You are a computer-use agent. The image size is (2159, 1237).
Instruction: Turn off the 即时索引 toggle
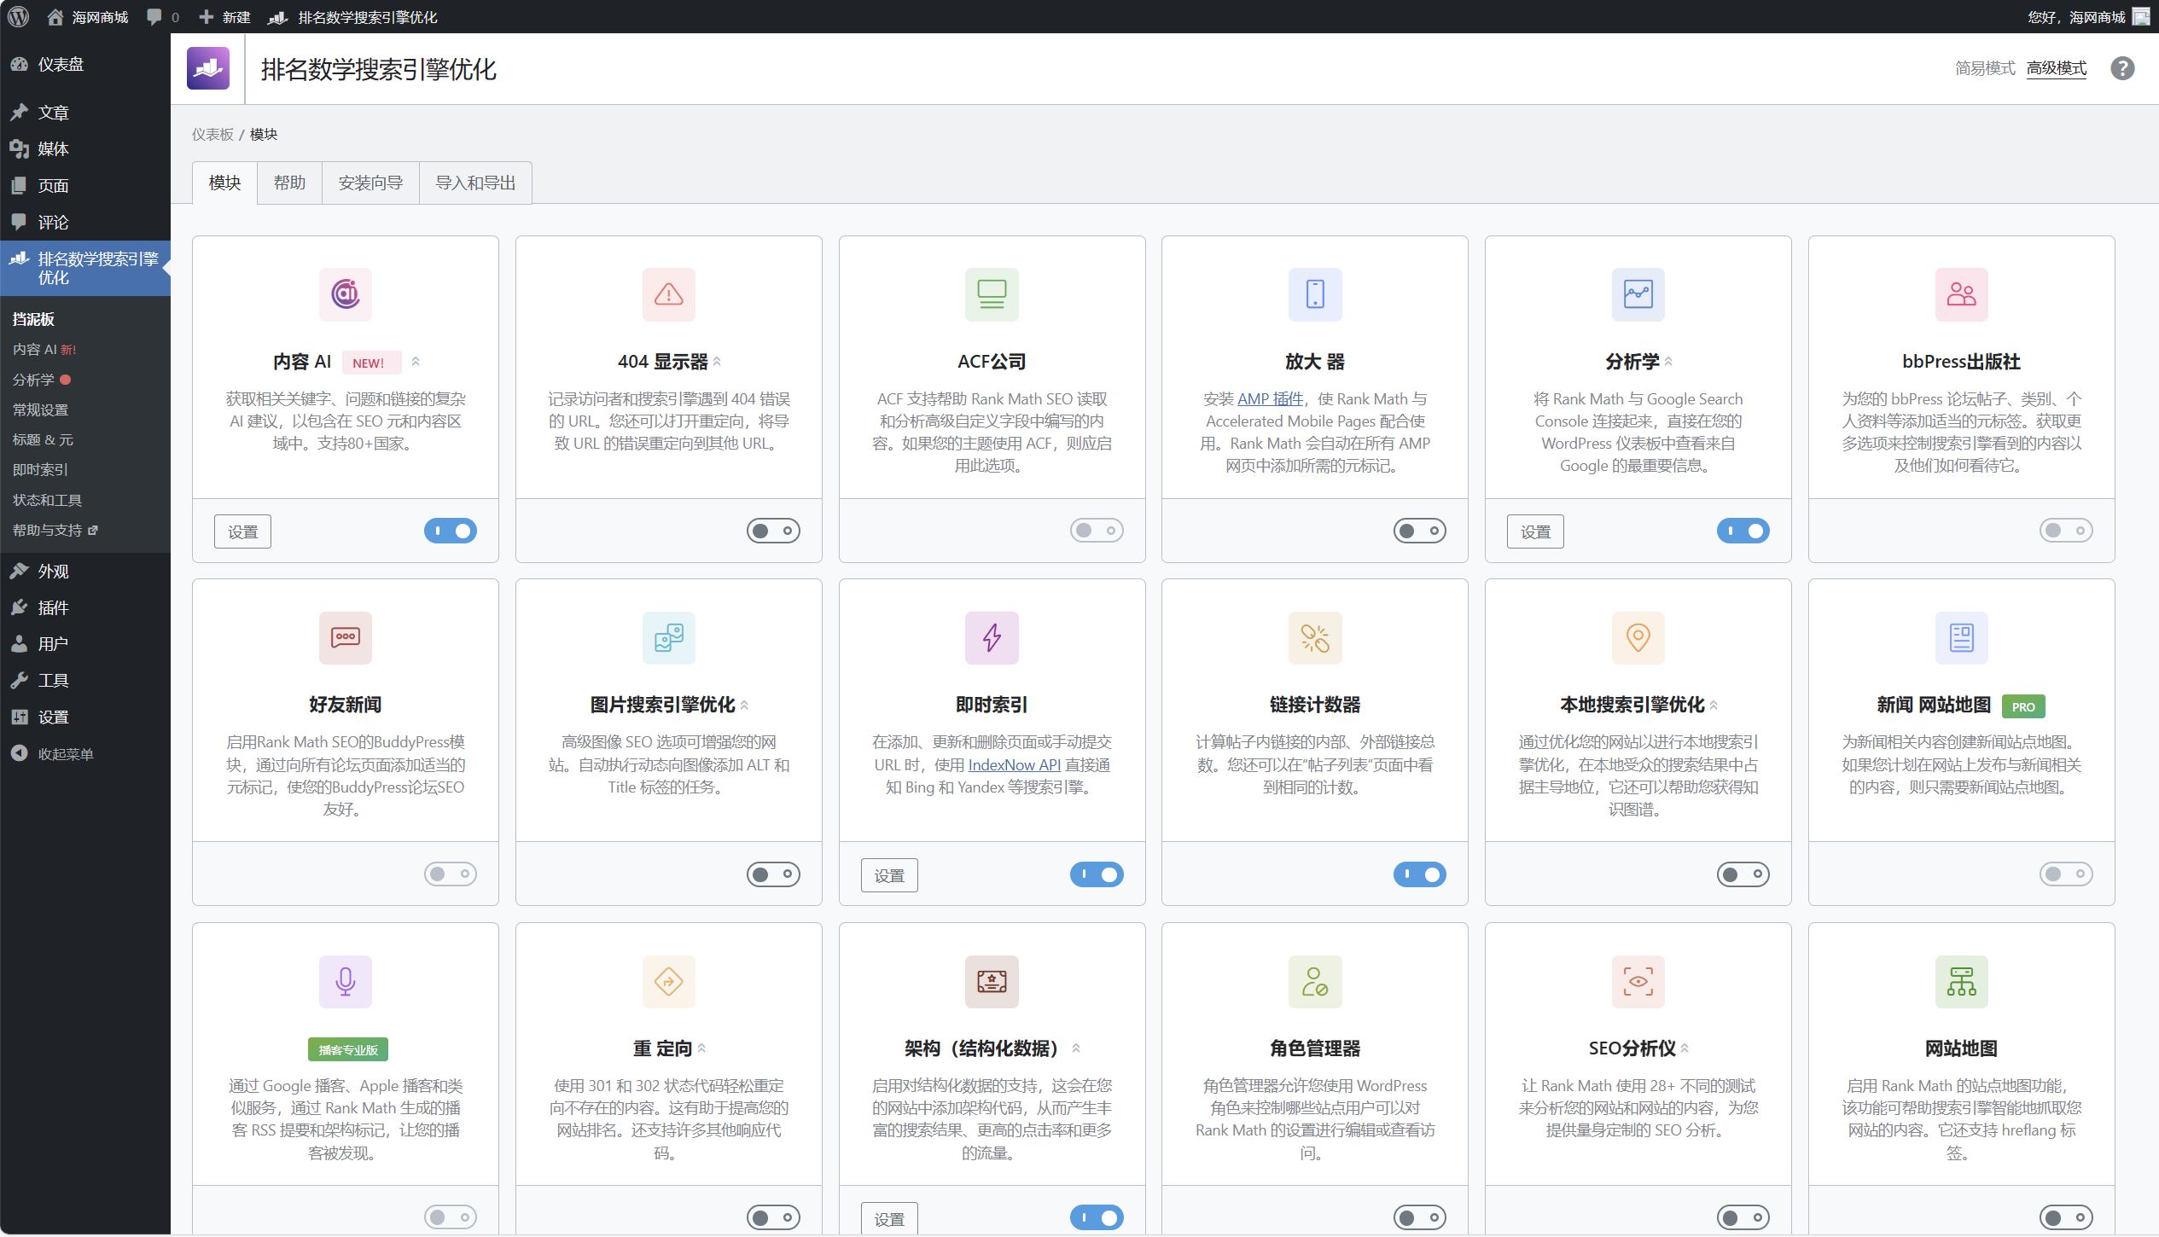coord(1097,874)
